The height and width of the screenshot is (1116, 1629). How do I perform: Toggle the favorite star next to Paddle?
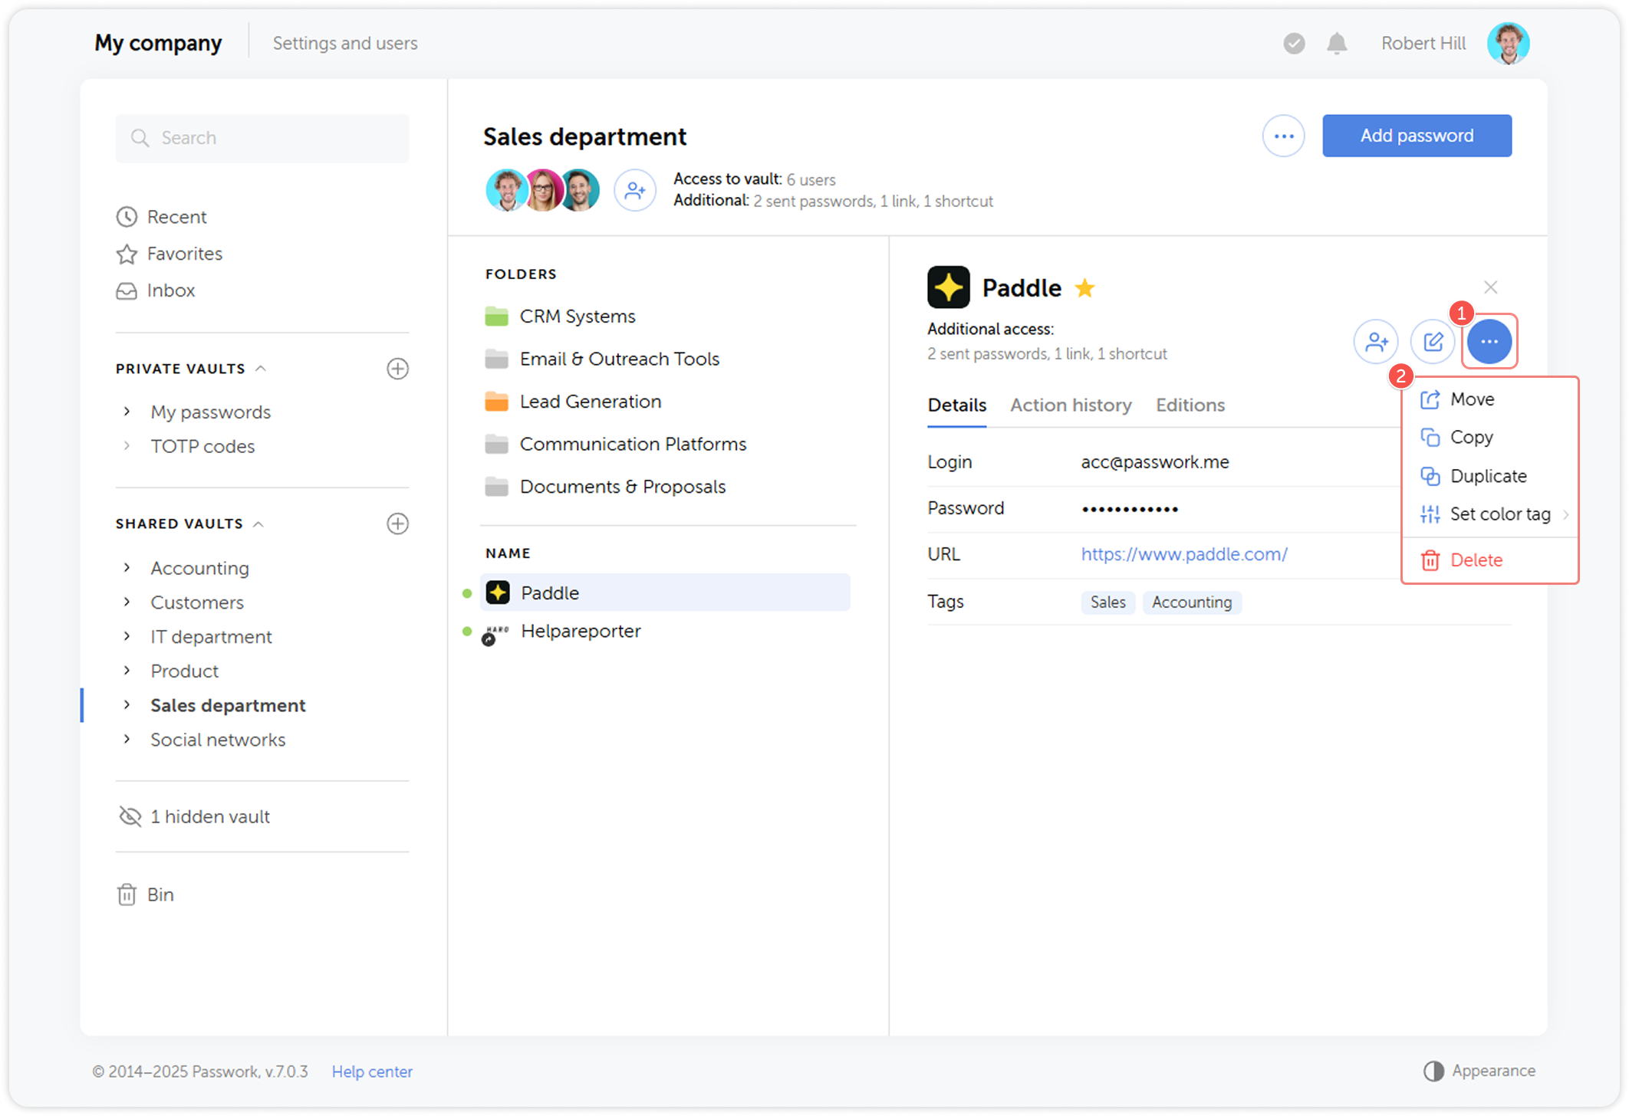coord(1086,288)
